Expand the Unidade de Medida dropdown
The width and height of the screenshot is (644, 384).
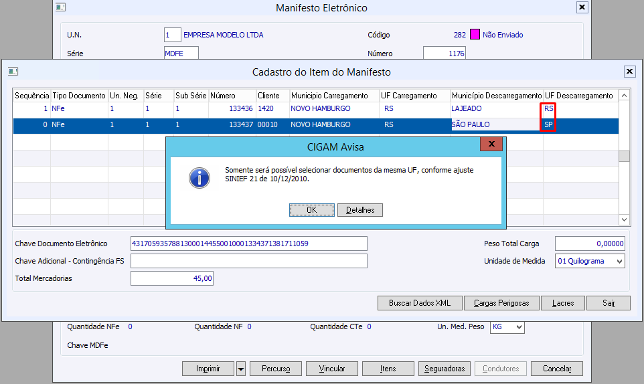pos(619,261)
